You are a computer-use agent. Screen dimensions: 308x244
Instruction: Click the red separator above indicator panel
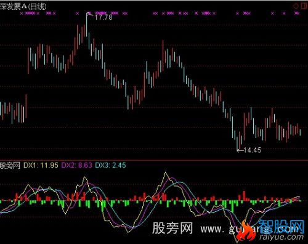coord(154,160)
